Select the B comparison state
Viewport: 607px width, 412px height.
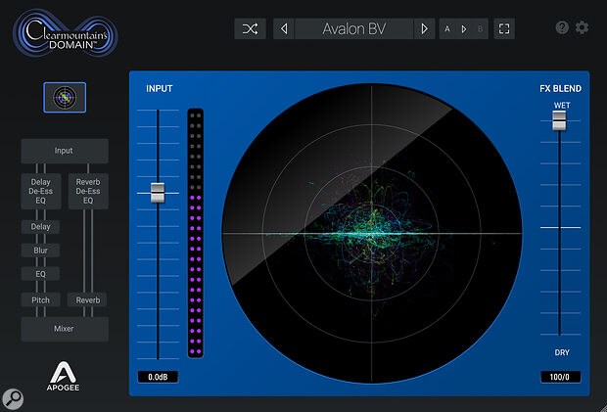point(480,28)
